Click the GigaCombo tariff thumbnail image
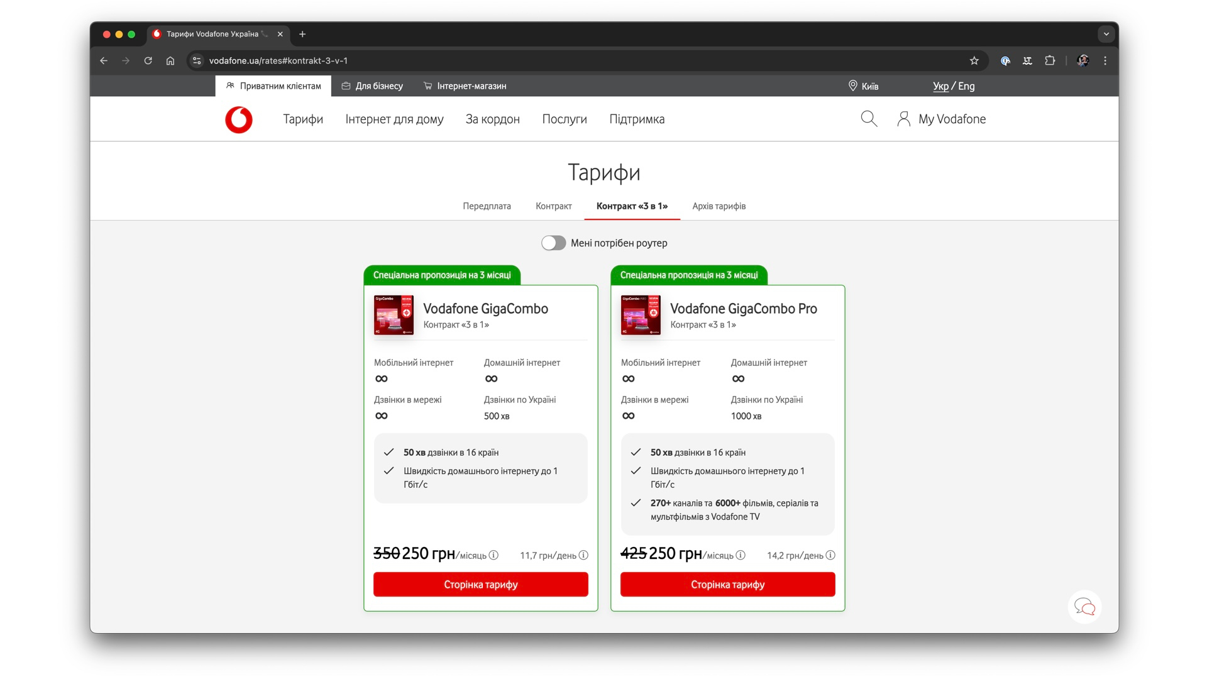1207x679 pixels. click(394, 315)
